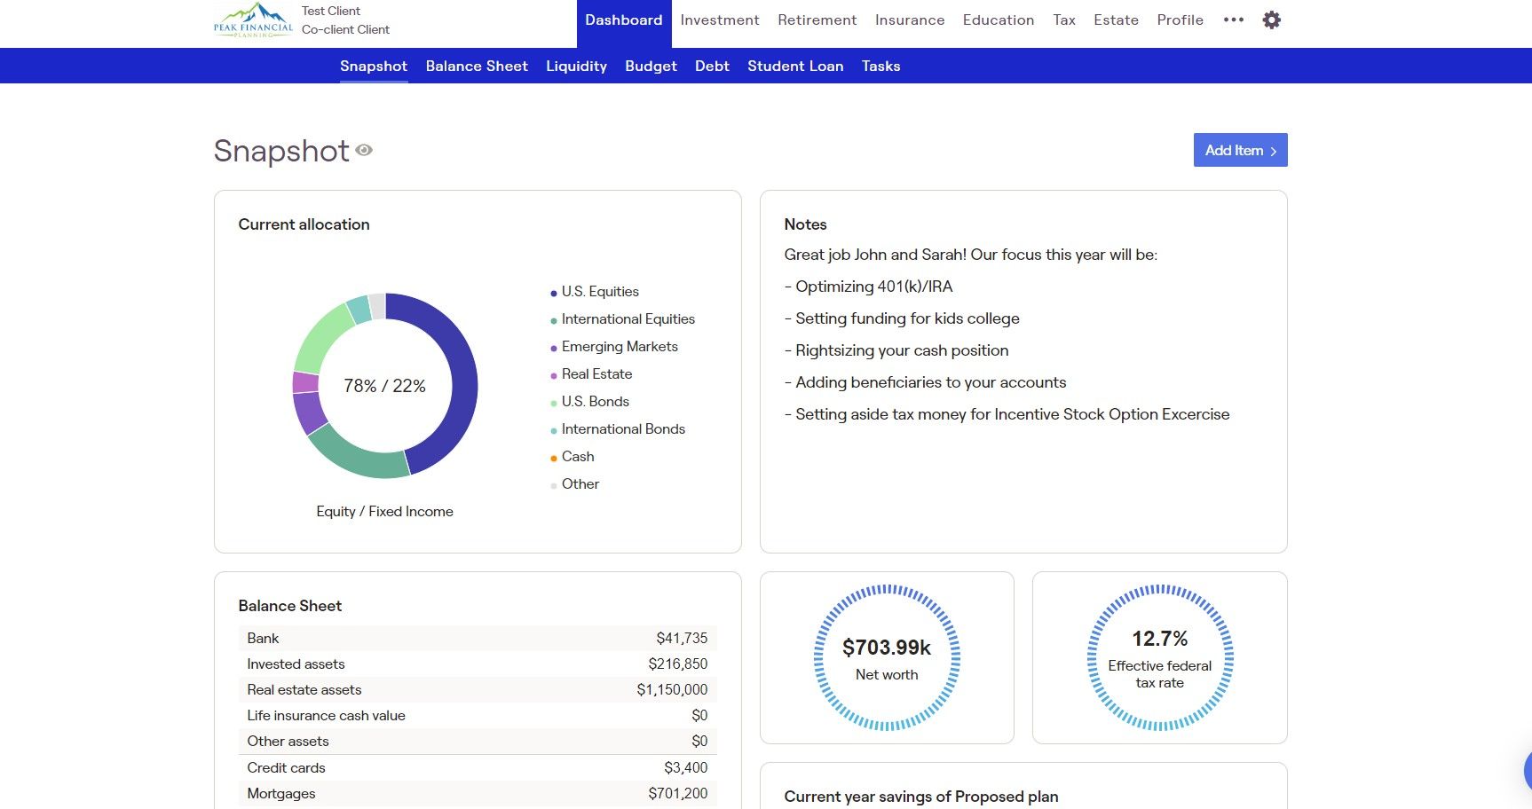Open the Investment tab

tap(720, 20)
